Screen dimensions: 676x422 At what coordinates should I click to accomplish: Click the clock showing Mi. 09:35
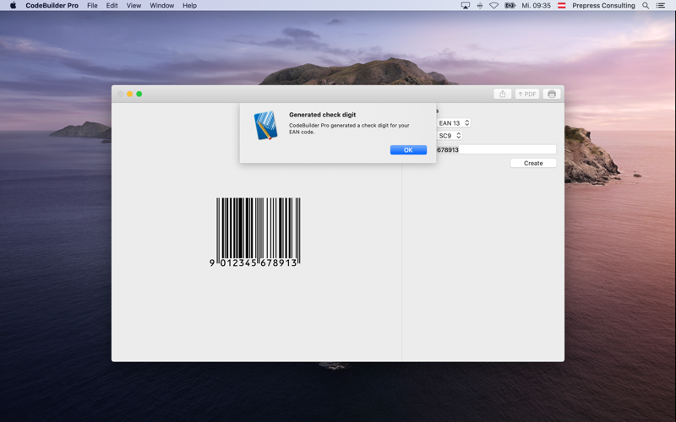(x=537, y=6)
